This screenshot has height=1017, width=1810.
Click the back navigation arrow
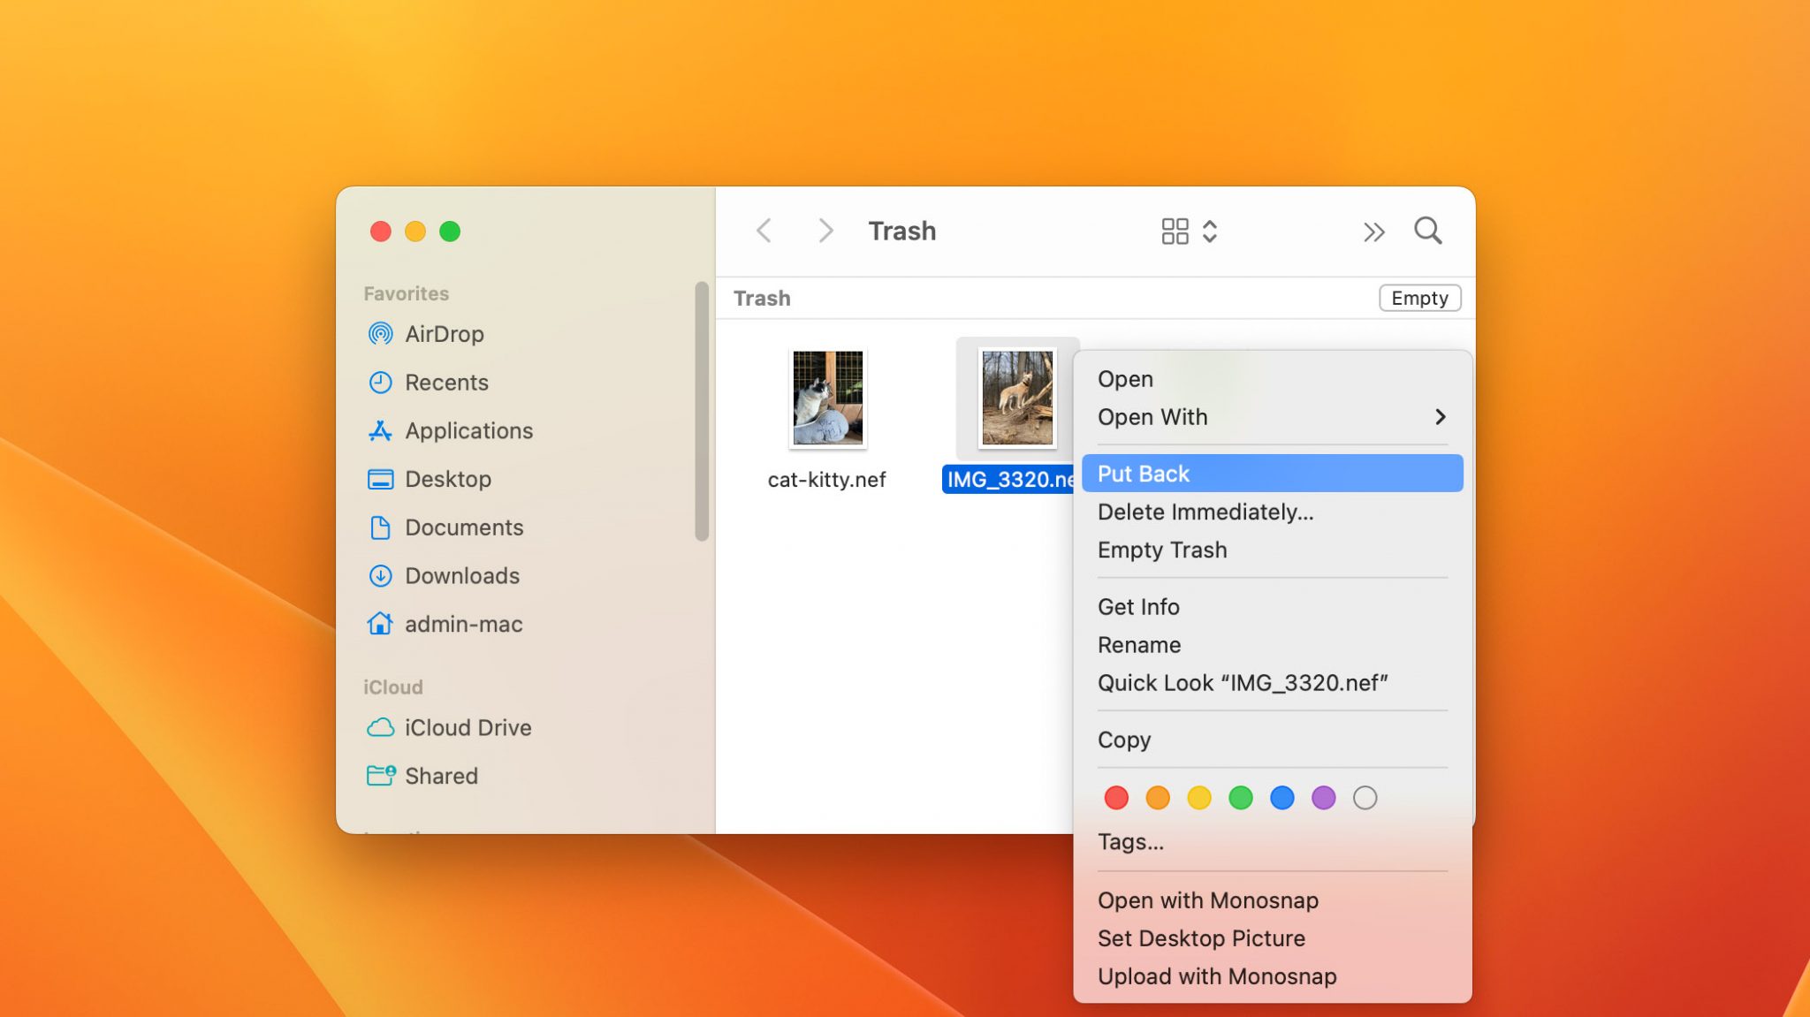764,231
